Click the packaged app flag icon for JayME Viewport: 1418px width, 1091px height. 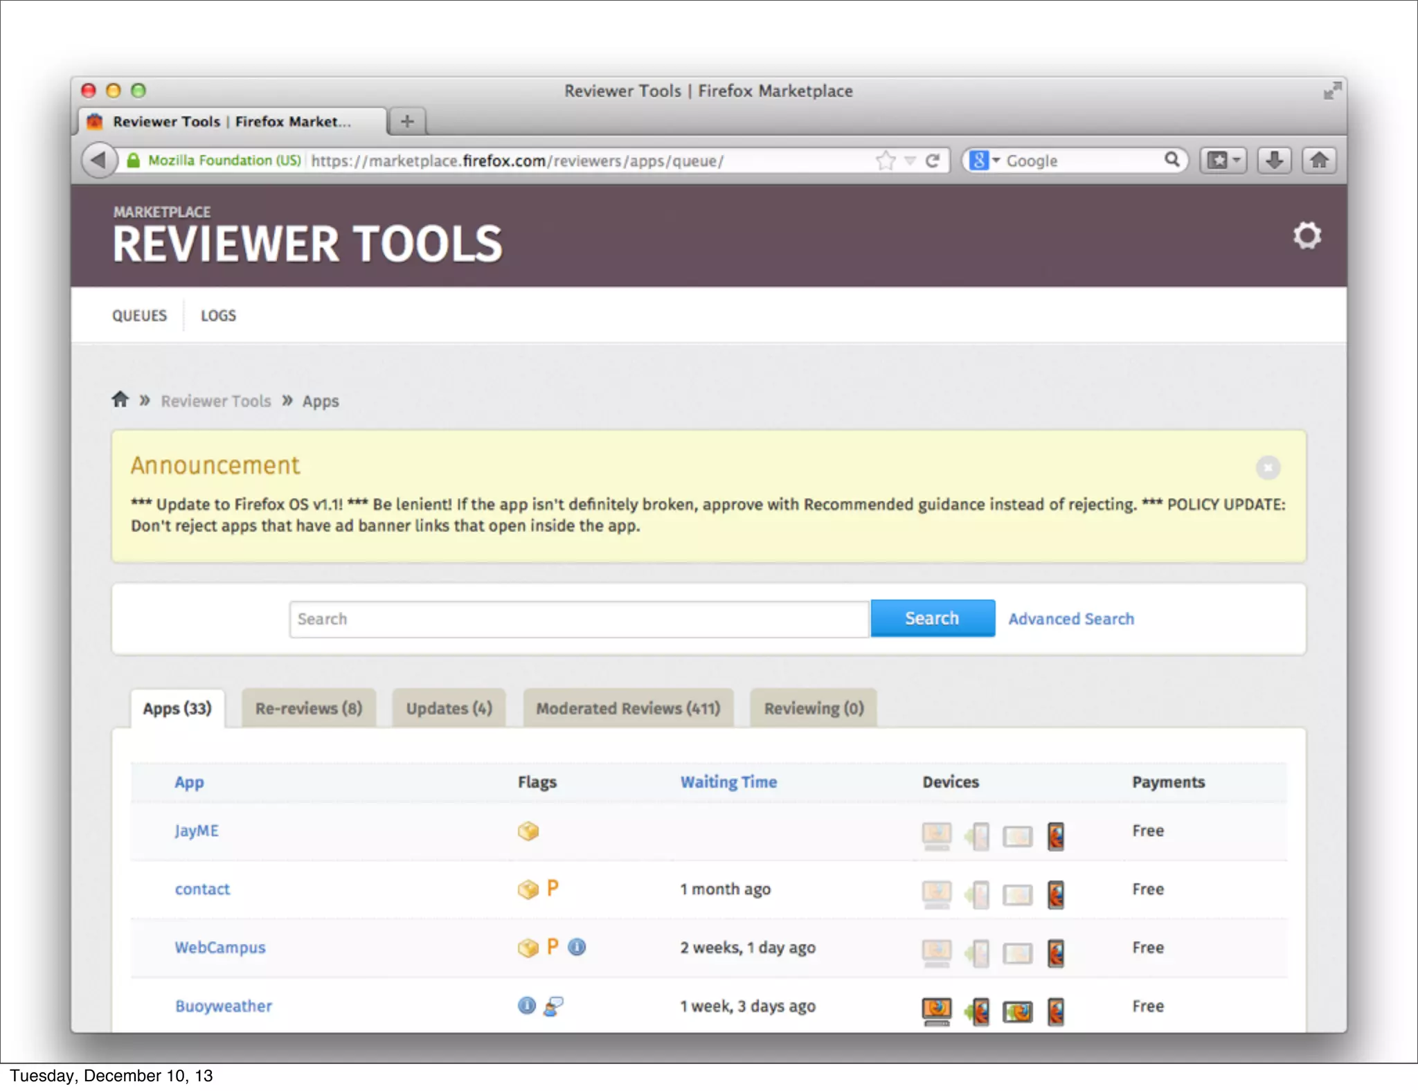pos(528,831)
